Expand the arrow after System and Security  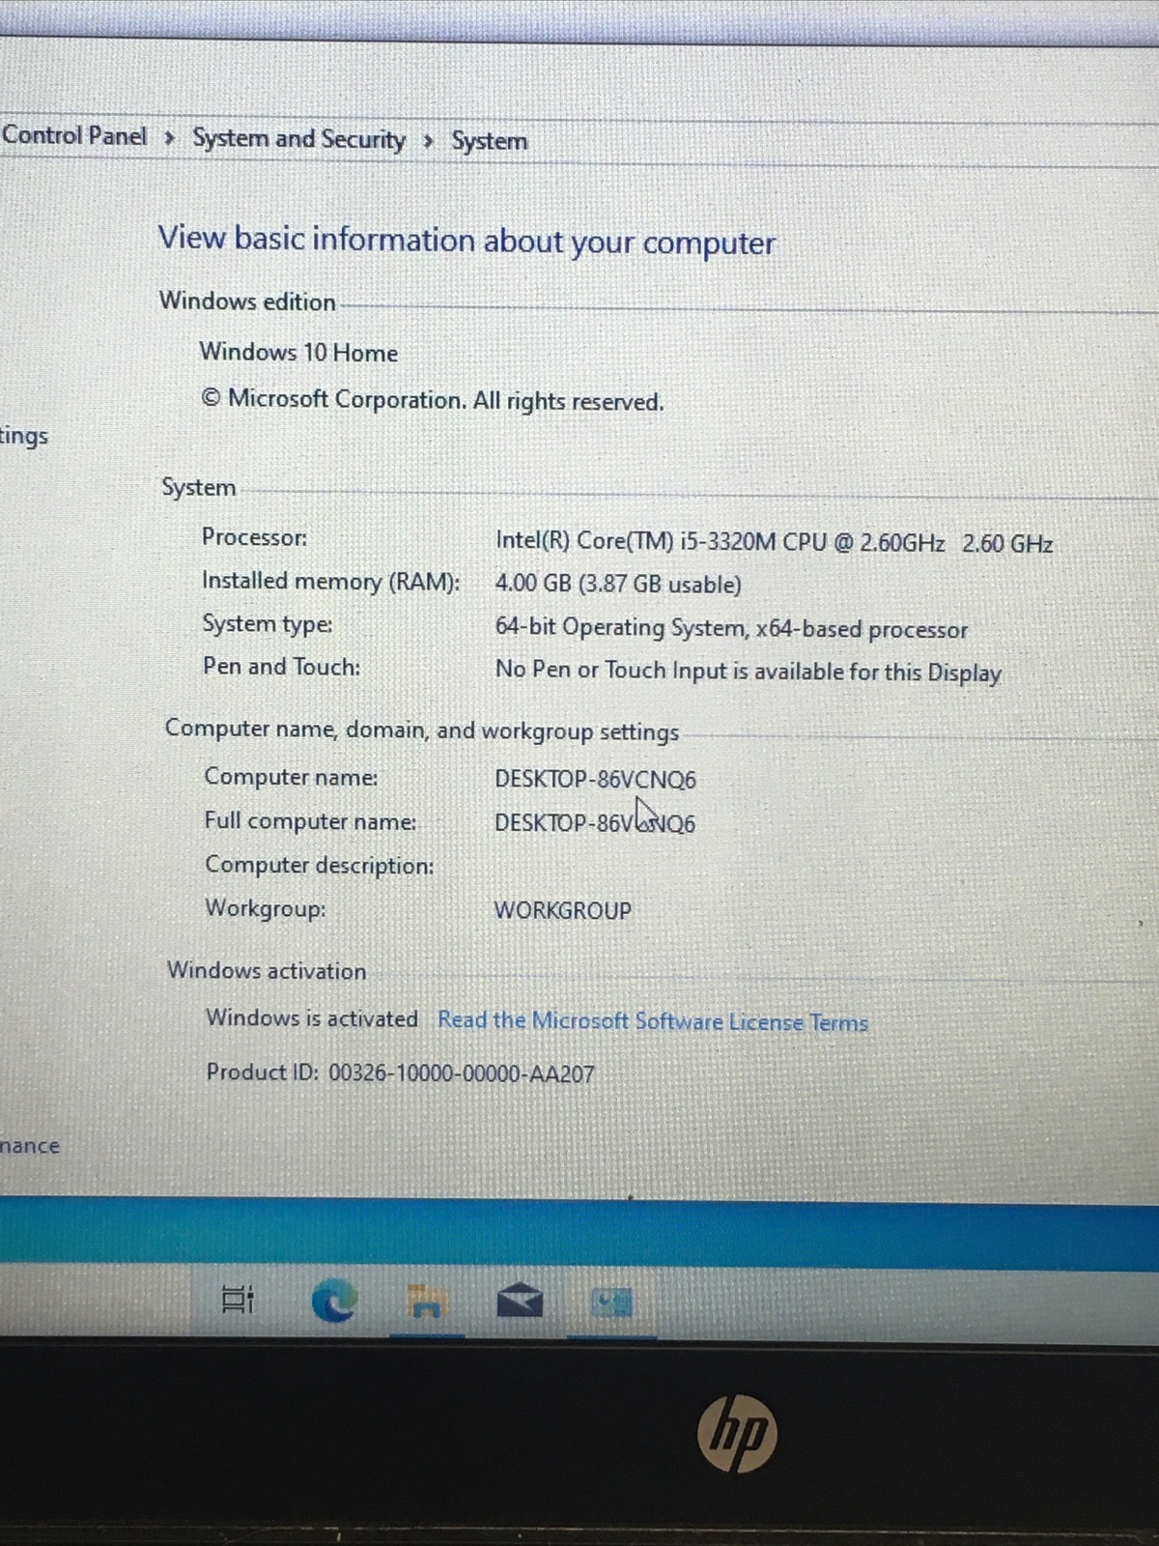(428, 142)
